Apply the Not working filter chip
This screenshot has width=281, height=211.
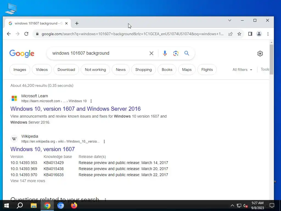(x=95, y=70)
